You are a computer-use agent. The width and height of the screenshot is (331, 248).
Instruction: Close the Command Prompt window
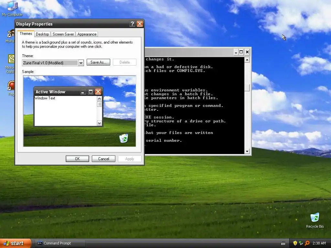click(247, 52)
